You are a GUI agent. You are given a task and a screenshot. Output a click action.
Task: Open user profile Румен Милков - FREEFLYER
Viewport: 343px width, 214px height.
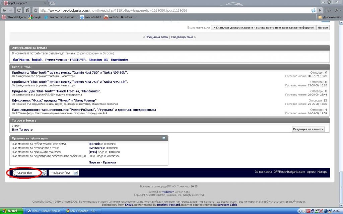[x=65, y=60]
